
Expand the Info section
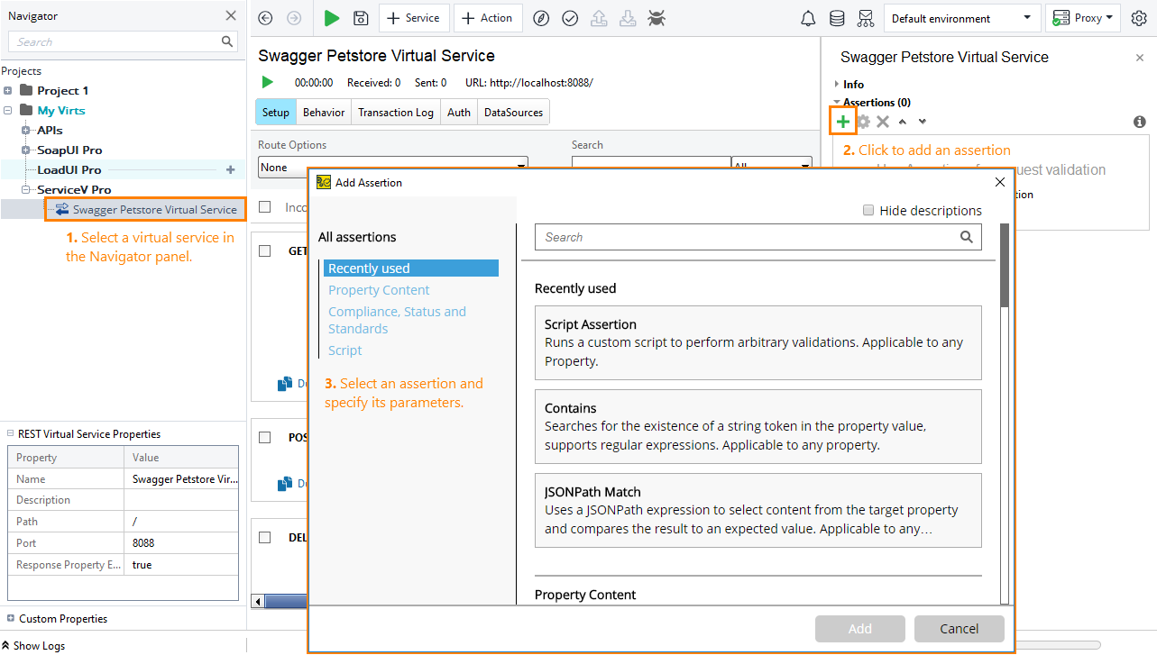click(x=837, y=85)
